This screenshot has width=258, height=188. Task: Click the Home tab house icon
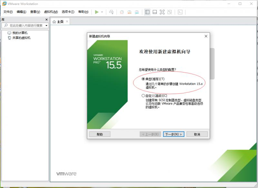click(54, 22)
